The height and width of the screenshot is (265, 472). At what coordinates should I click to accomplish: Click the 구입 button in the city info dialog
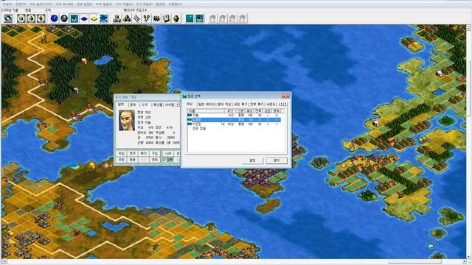click(x=154, y=154)
